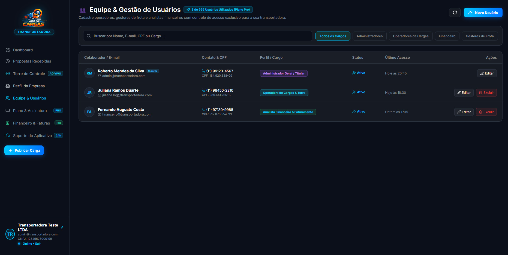Click the RM avatar of Roberto Mendes
Image resolution: width=508 pixels, height=255 pixels.
[x=89, y=73]
